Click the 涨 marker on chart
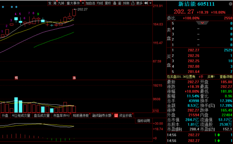This screenshot has width=233, height=144. [74, 78]
